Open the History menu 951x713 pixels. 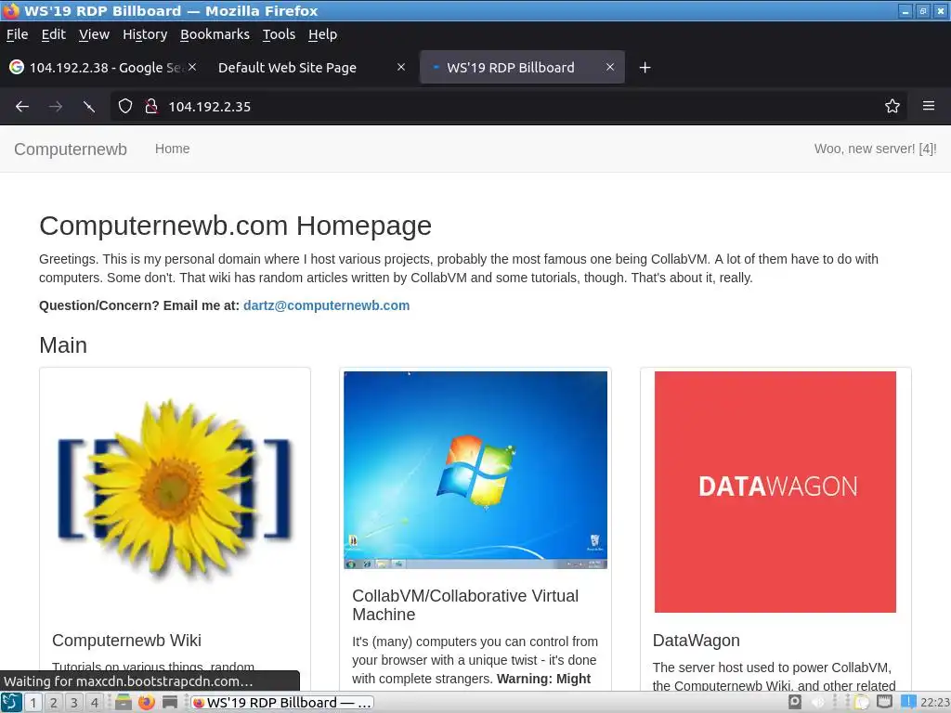point(145,34)
